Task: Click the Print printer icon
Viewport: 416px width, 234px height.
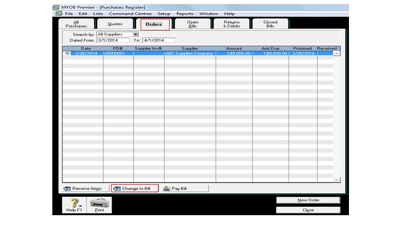Action: [x=100, y=203]
